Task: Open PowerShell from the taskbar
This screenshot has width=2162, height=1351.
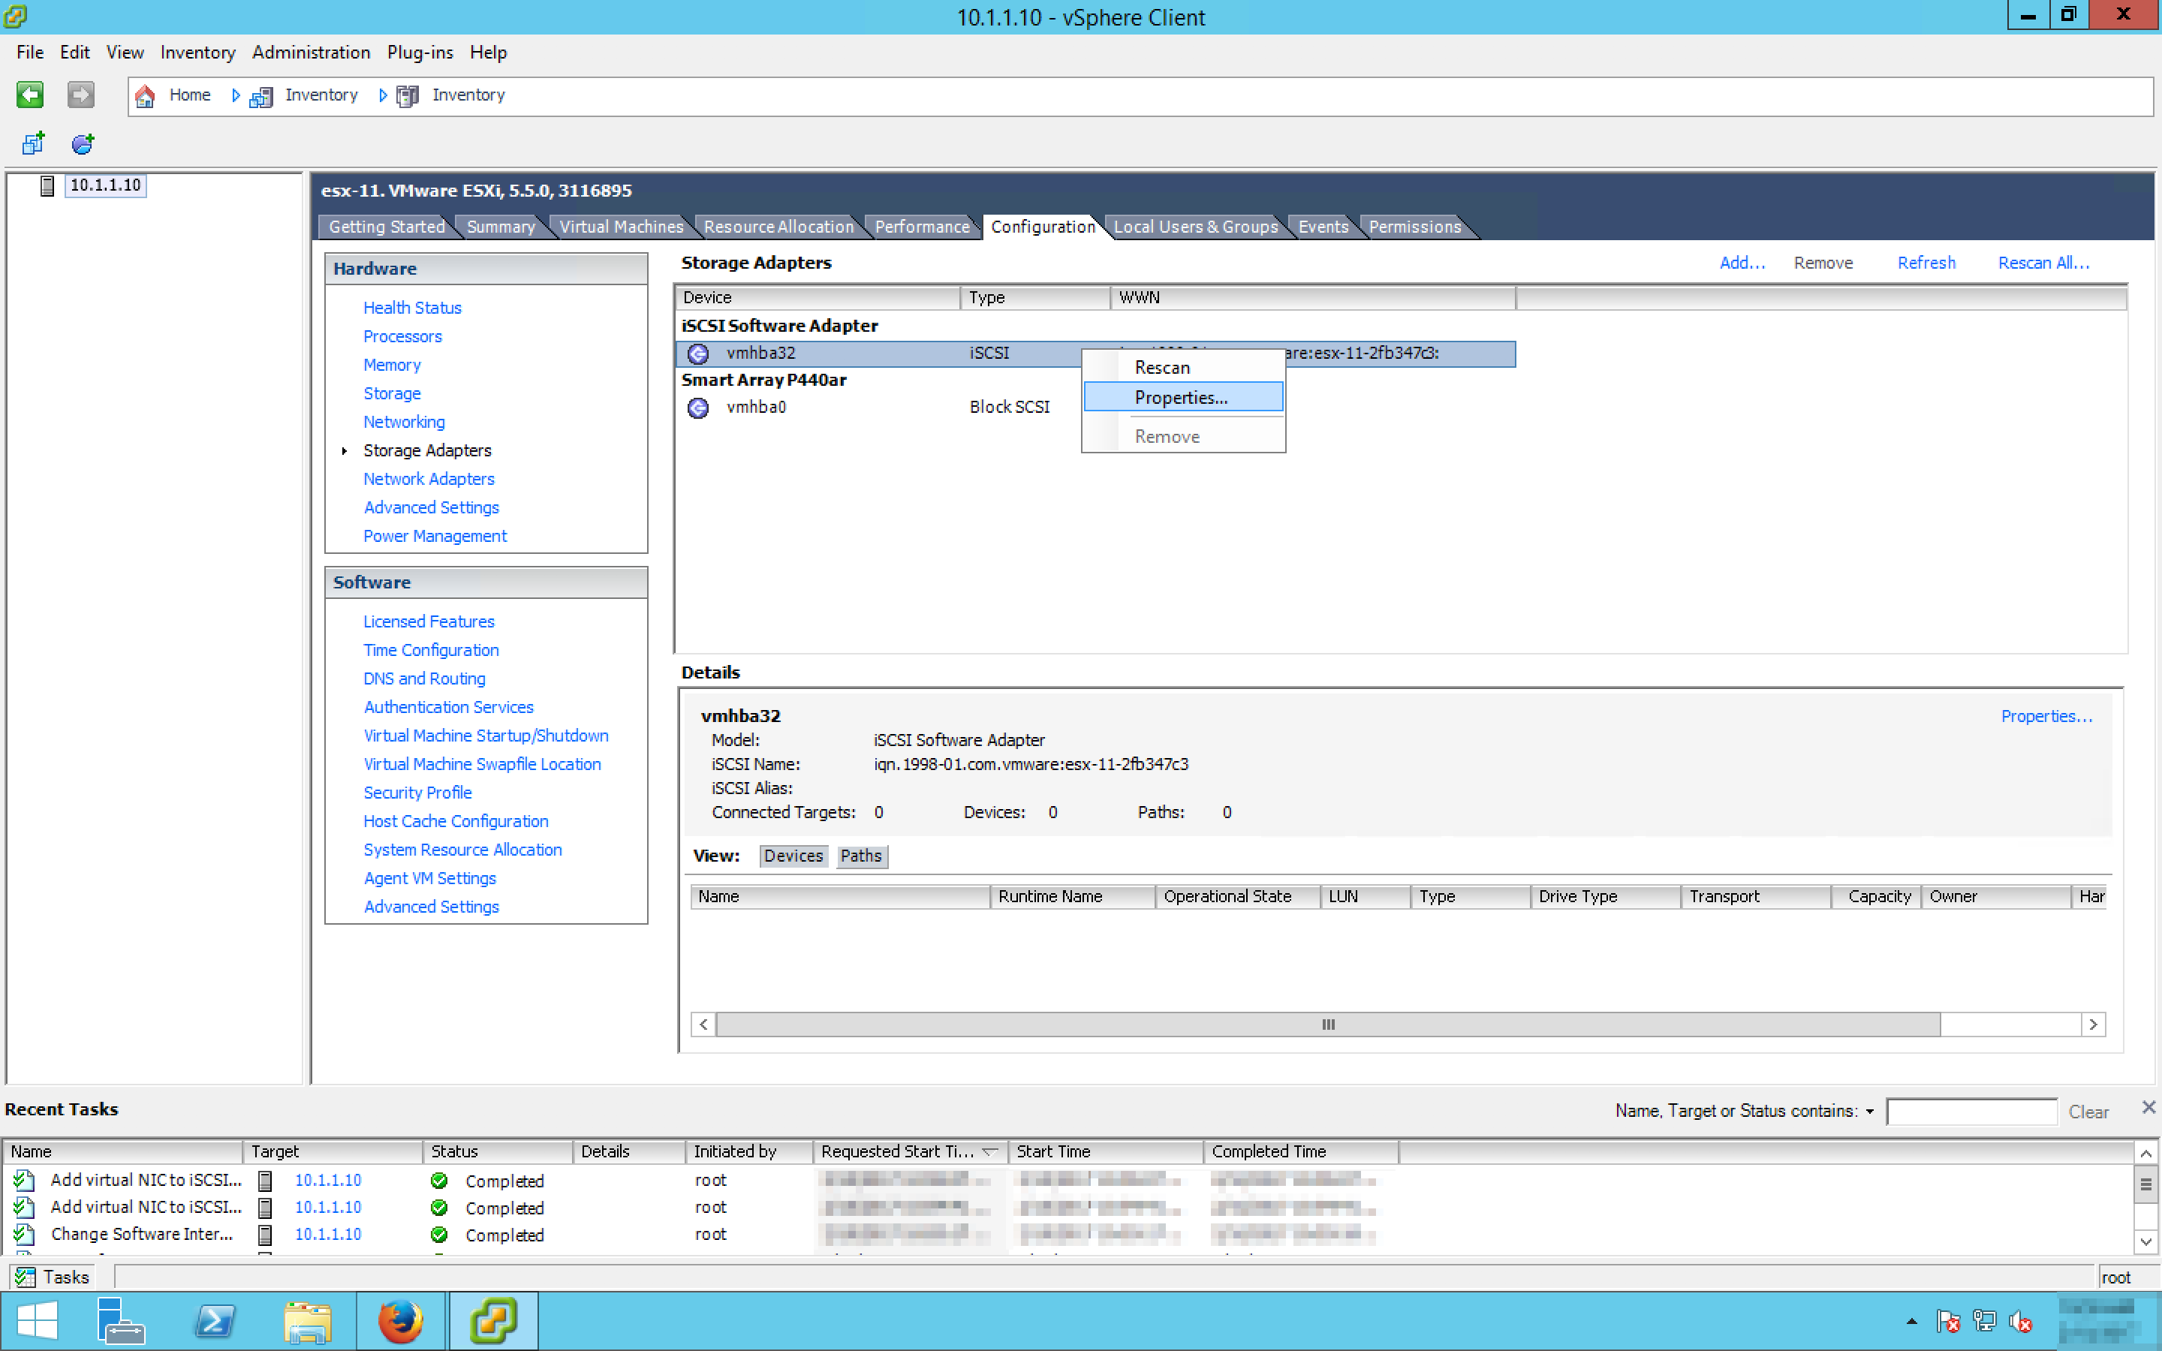Action: pyautogui.click(x=215, y=1321)
